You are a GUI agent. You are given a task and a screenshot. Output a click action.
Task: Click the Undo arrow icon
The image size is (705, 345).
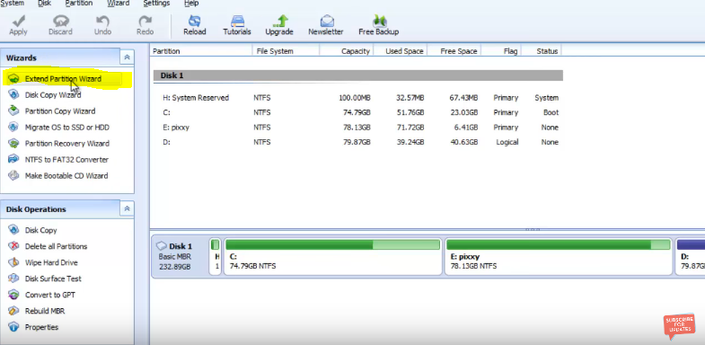pyautogui.click(x=102, y=22)
